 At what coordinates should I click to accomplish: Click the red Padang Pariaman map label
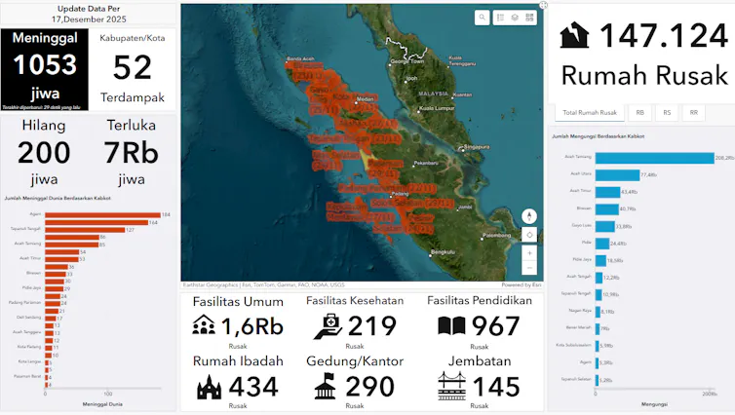[x=387, y=188]
